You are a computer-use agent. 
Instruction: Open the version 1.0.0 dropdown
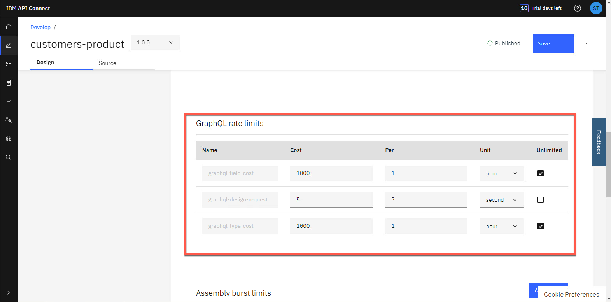pyautogui.click(x=155, y=42)
